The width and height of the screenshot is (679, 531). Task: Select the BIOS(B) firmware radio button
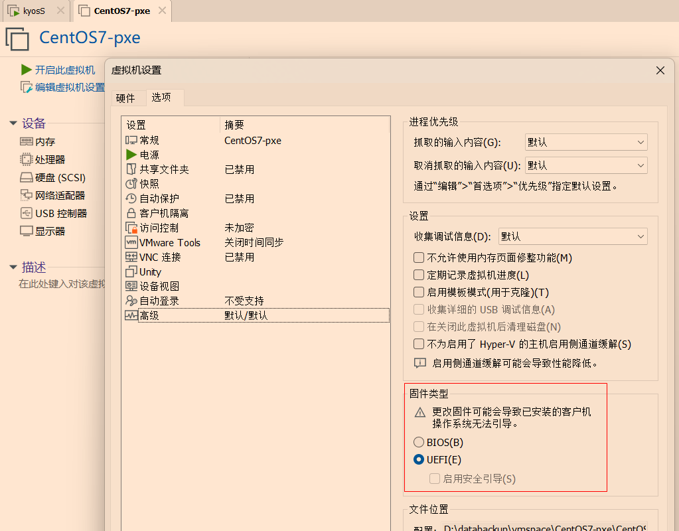click(x=419, y=442)
